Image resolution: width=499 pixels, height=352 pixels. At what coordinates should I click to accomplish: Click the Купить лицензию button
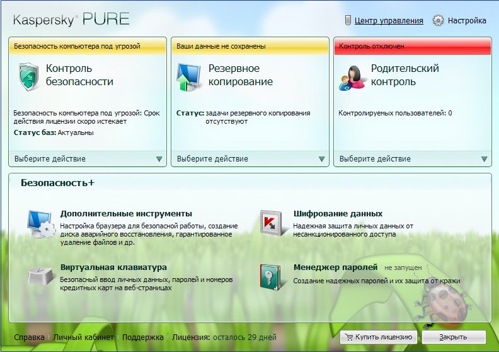[379, 337]
